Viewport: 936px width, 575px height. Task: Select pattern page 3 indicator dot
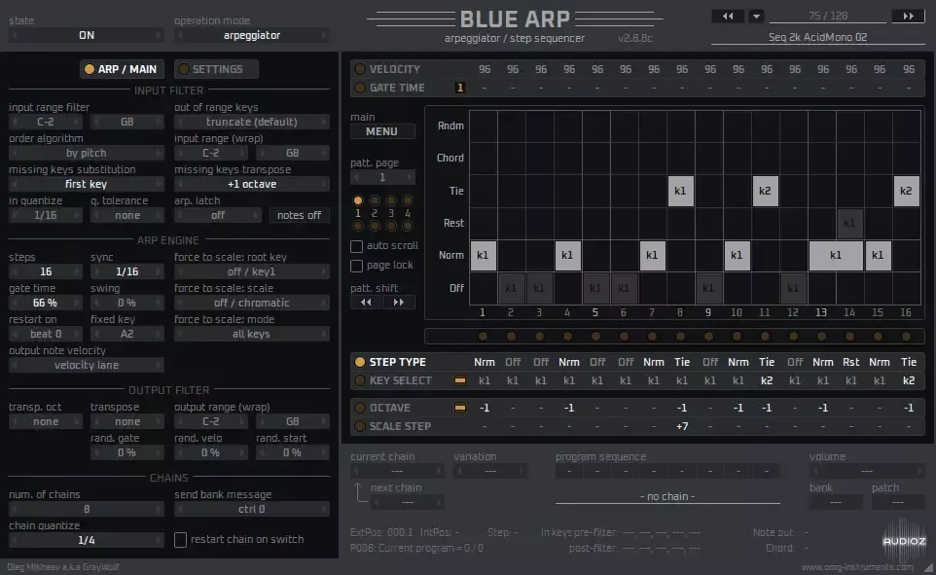[391, 200]
